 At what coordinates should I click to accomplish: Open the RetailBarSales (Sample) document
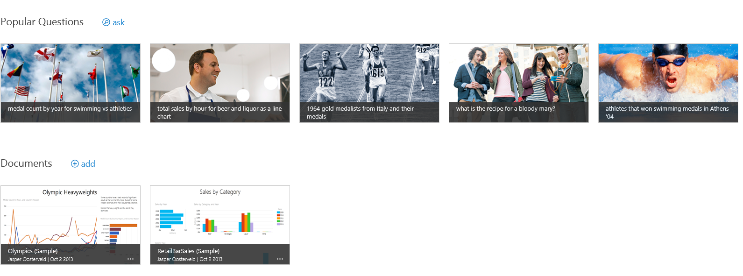click(220, 225)
